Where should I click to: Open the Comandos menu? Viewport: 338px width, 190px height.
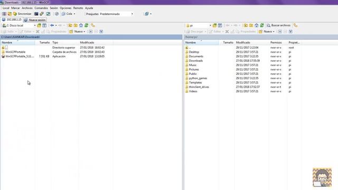pos(41,8)
